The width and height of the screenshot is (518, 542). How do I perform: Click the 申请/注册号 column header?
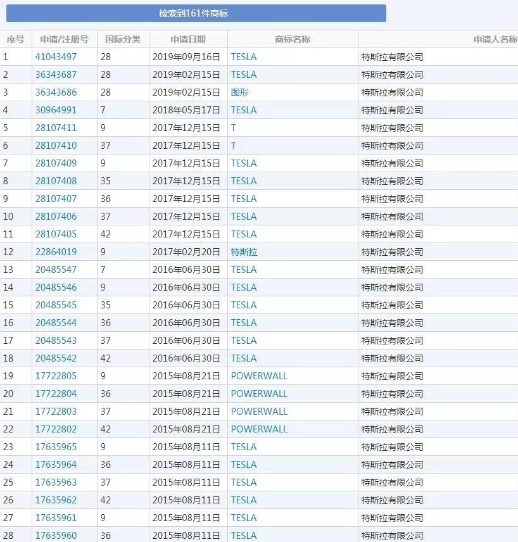63,39
